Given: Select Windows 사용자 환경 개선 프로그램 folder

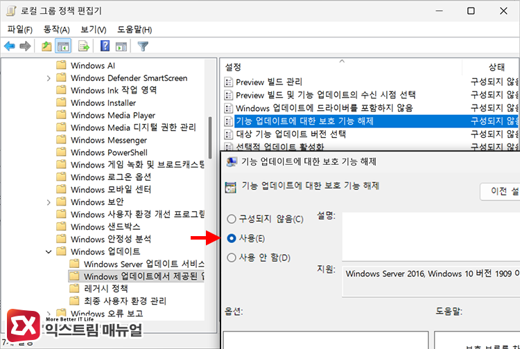Looking at the screenshot, I should pyautogui.click(x=137, y=214).
